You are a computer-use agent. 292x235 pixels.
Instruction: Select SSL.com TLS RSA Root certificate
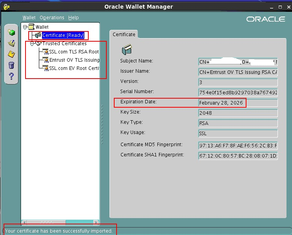coord(73,52)
